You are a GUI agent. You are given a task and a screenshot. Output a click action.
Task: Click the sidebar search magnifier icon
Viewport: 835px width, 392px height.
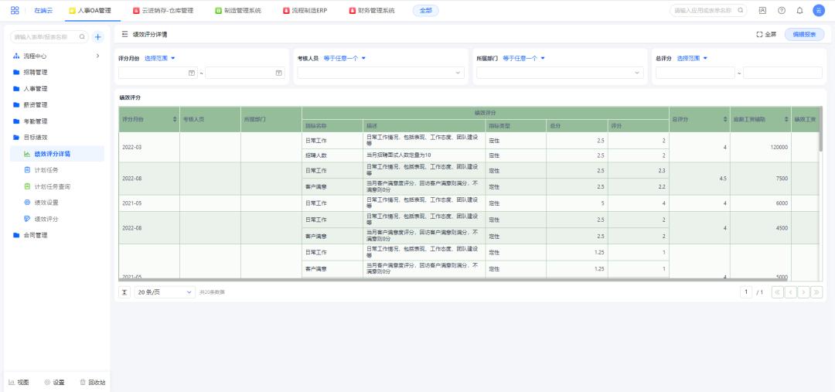82,37
